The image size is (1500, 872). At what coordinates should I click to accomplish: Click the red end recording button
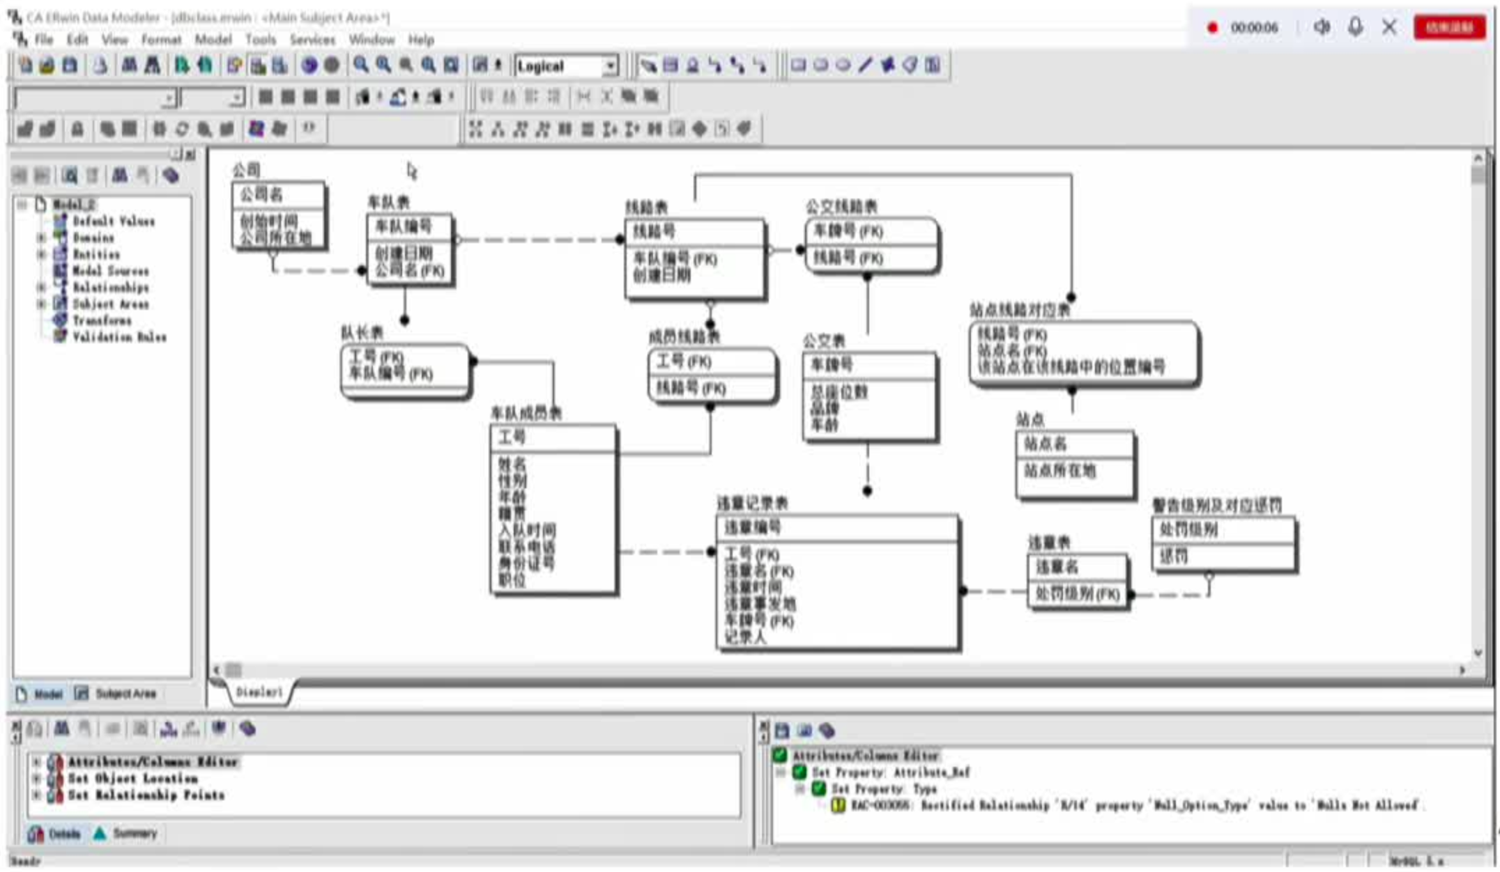click(x=1448, y=27)
